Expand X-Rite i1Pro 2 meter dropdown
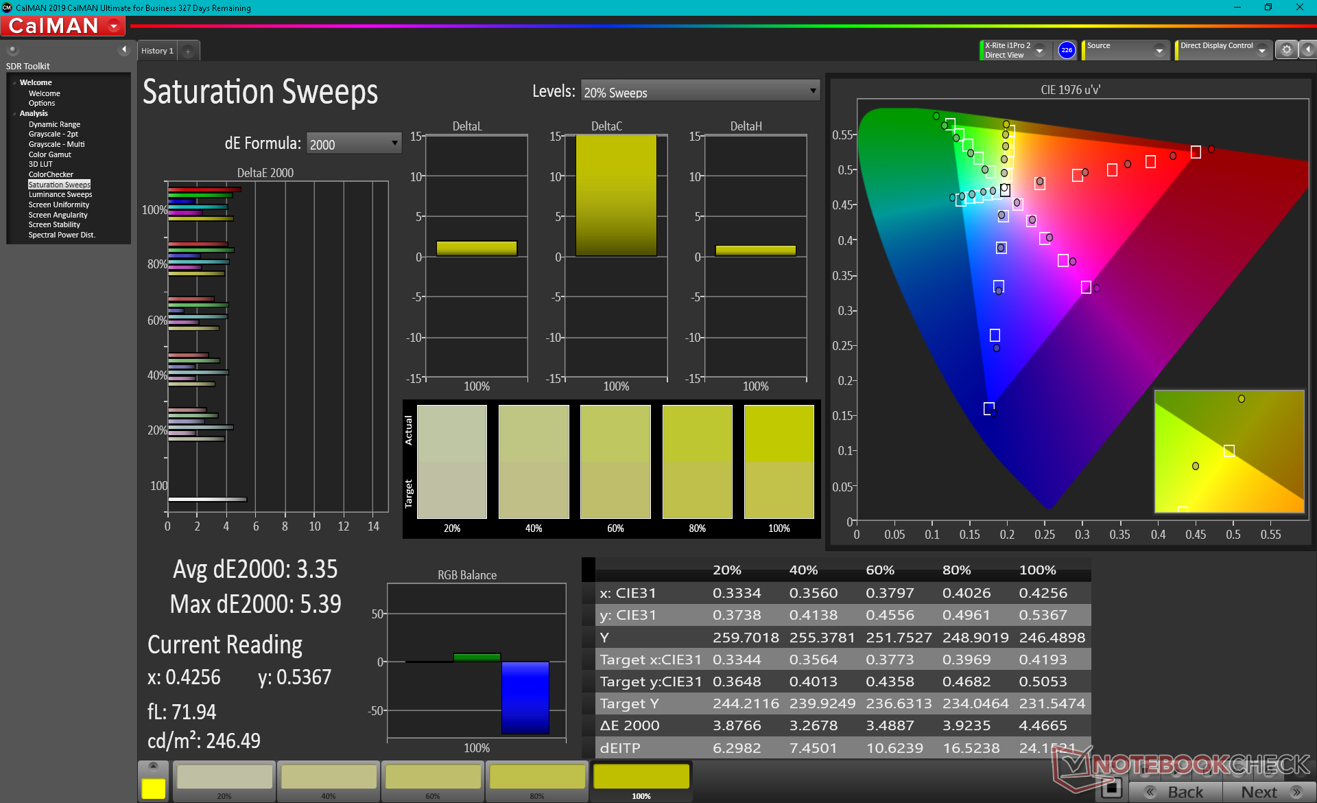This screenshot has width=1317, height=803. tap(1040, 51)
